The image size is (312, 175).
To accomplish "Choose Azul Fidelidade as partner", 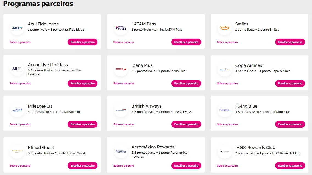I will 82,42.
